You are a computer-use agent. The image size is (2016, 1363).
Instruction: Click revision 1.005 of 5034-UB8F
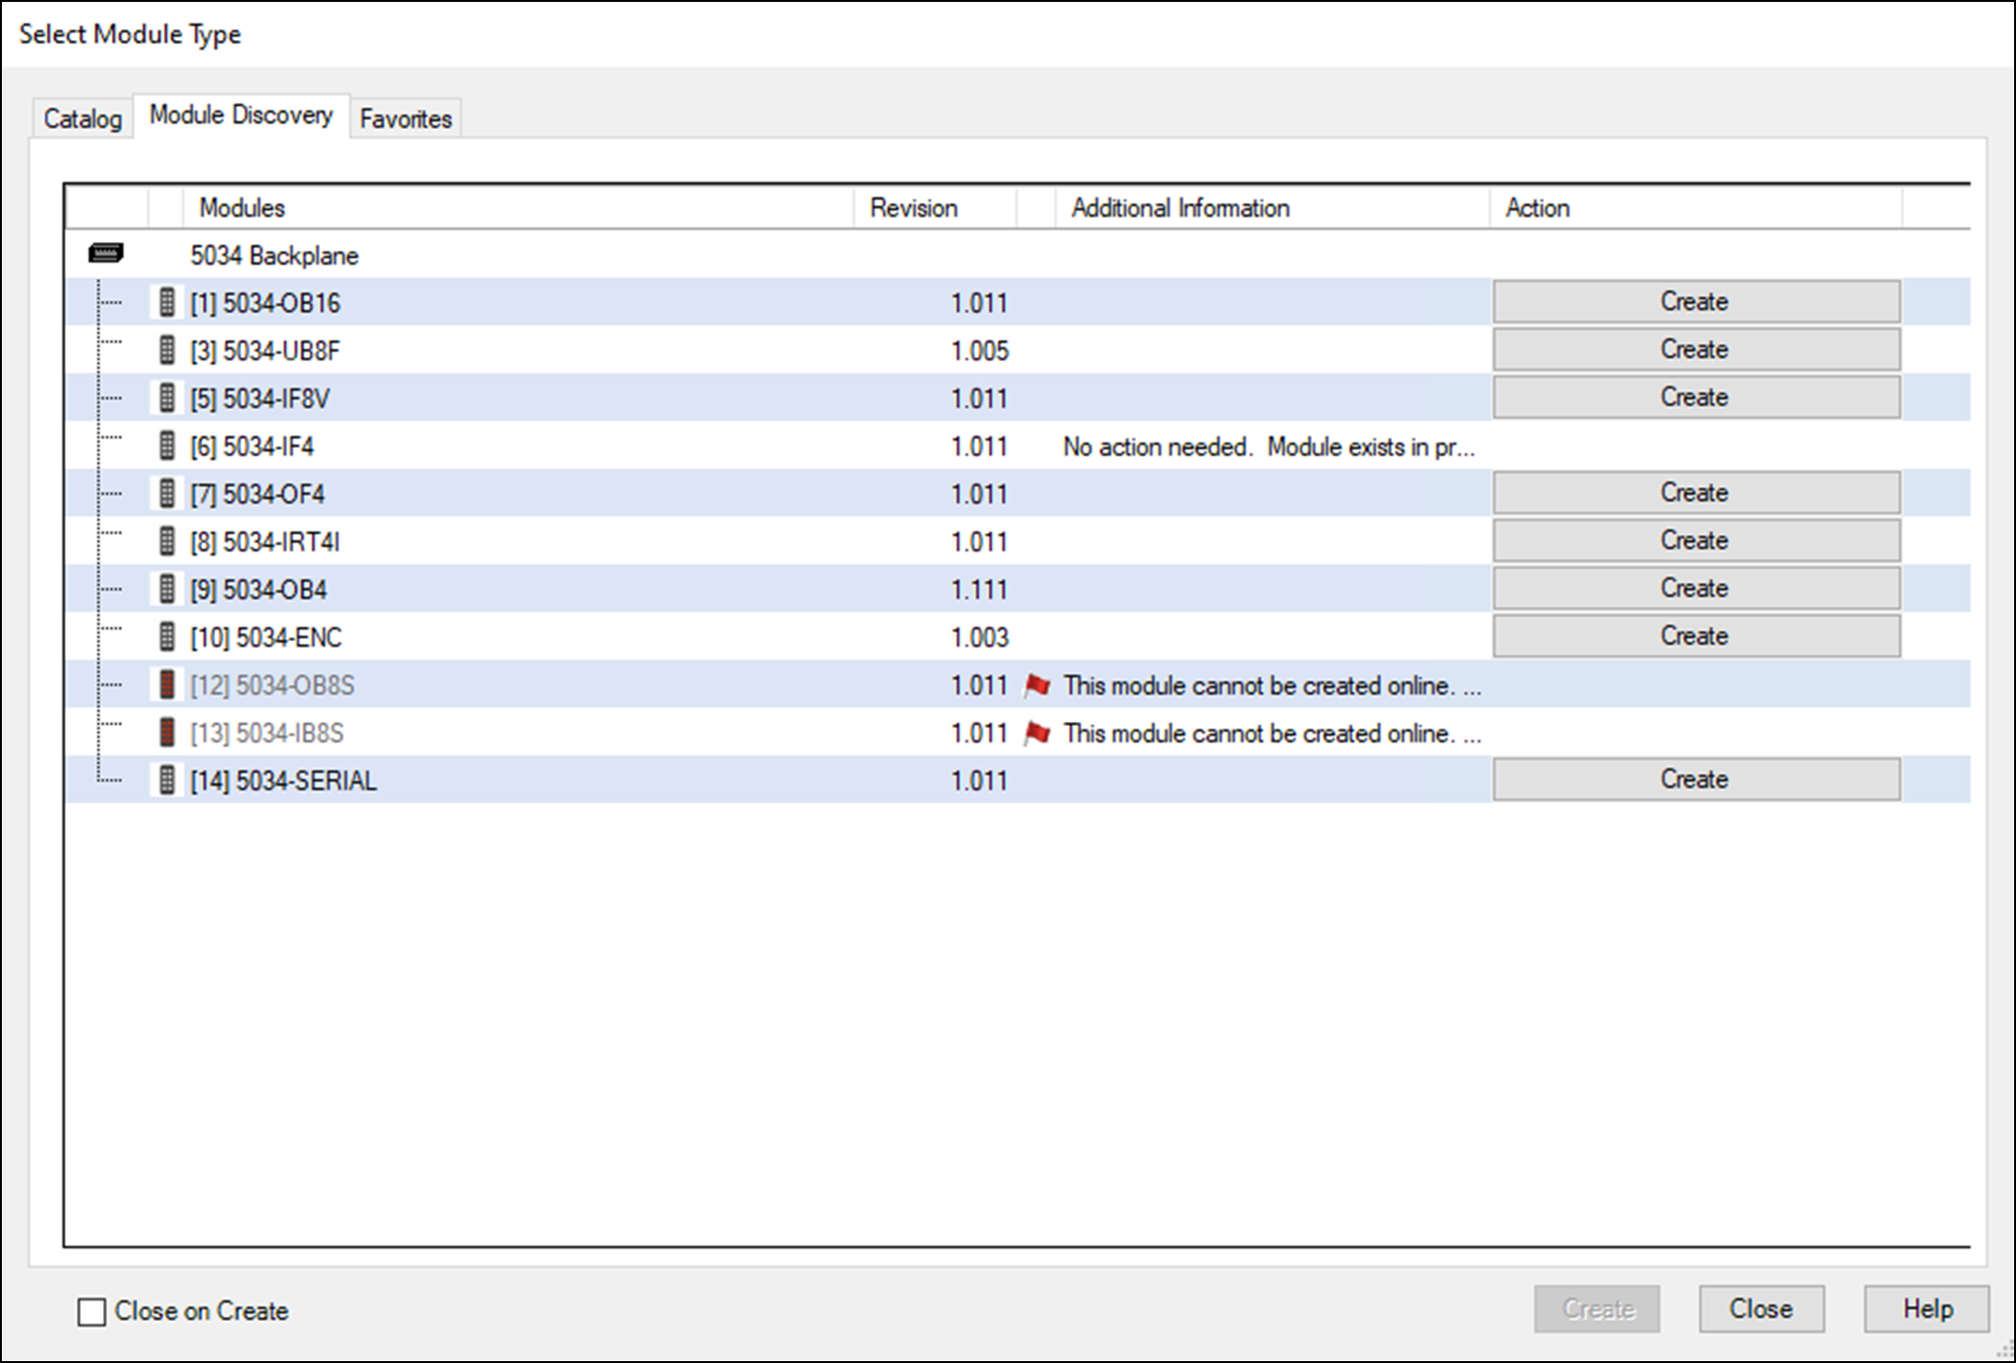tap(979, 351)
